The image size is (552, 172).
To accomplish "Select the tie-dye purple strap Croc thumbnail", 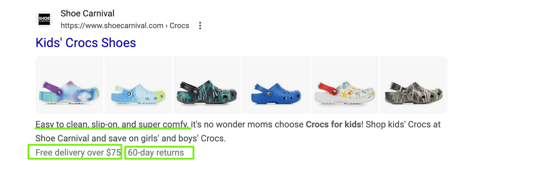I will click(x=69, y=85).
